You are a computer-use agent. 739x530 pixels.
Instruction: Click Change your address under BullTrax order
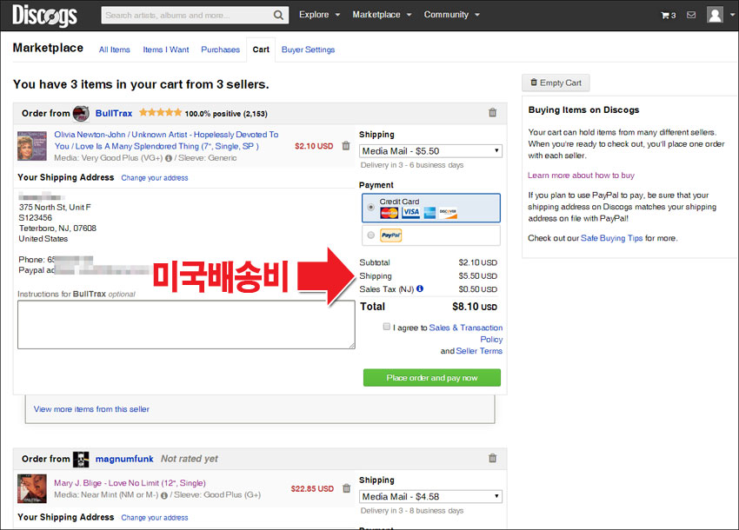(x=155, y=178)
